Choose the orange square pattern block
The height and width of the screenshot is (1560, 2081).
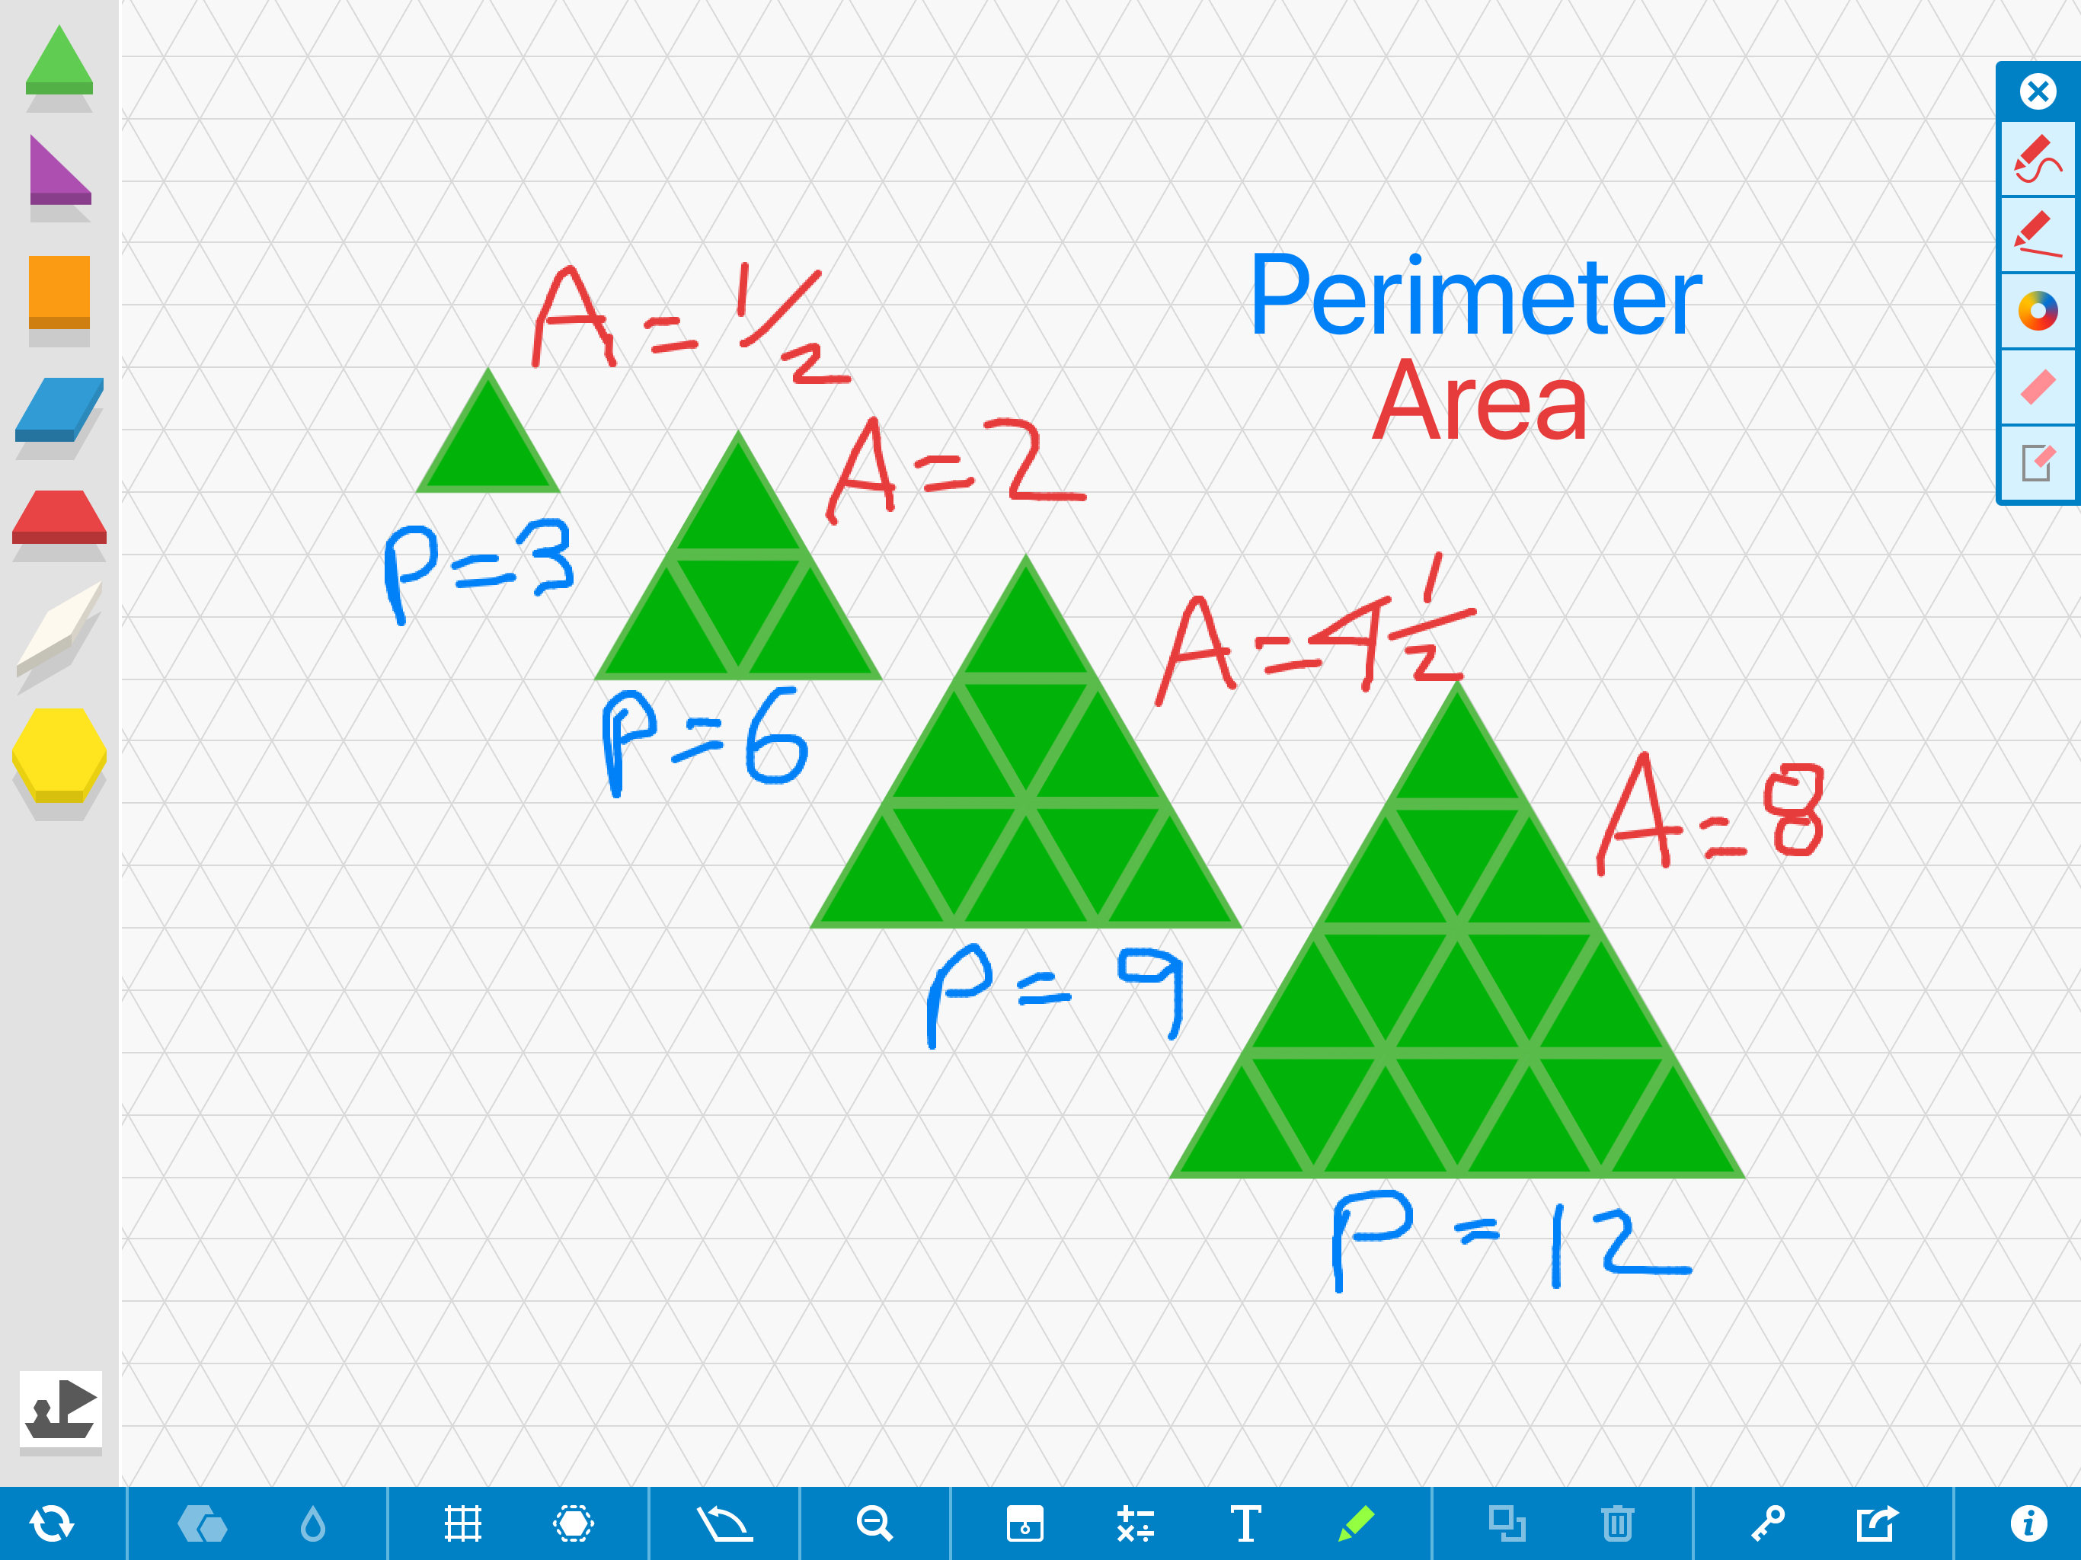(x=59, y=292)
